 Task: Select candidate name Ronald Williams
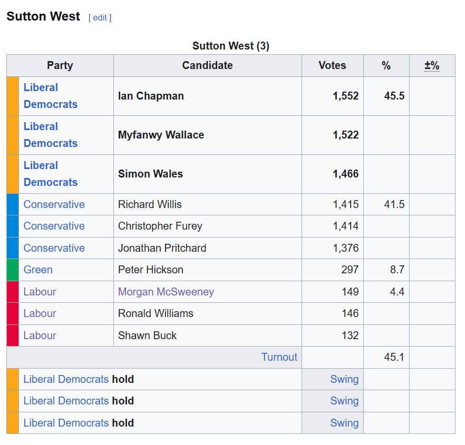tap(156, 313)
